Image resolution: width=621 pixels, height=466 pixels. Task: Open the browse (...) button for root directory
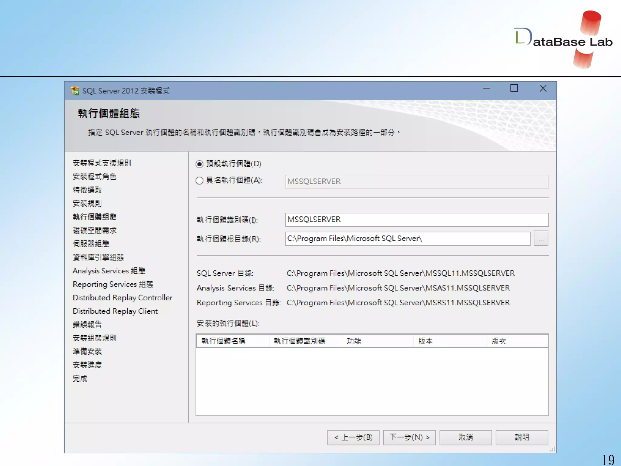(541, 238)
